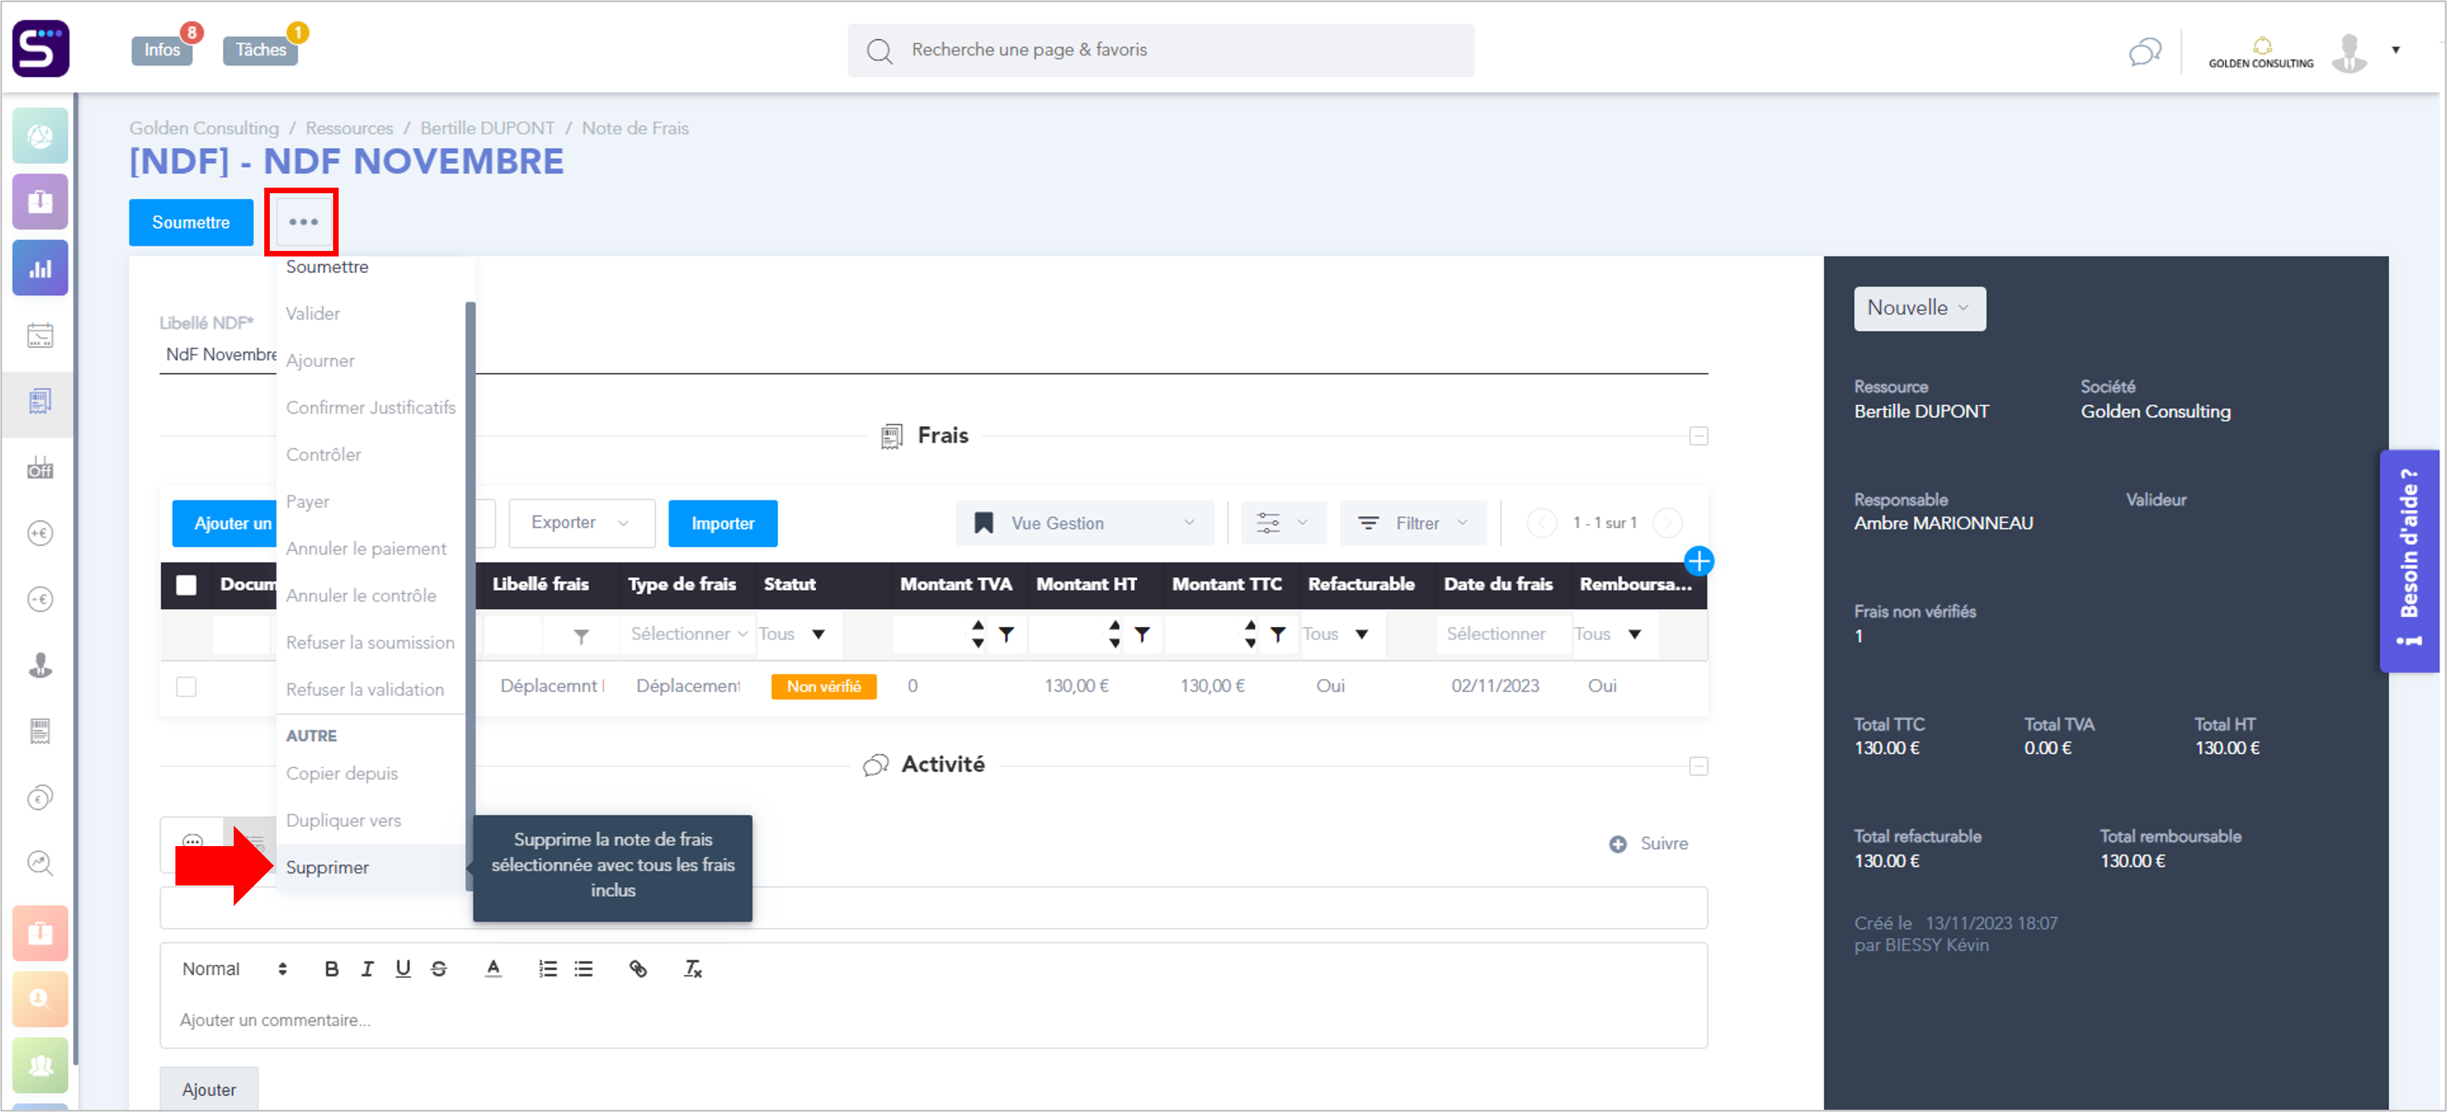Click the purple S application logo
Viewport: 2447px width, 1112px height.
pyautogui.click(x=41, y=48)
